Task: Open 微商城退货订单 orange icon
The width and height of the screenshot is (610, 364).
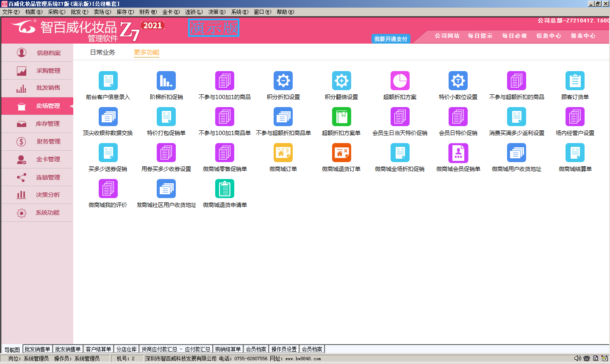Action: (x=341, y=153)
